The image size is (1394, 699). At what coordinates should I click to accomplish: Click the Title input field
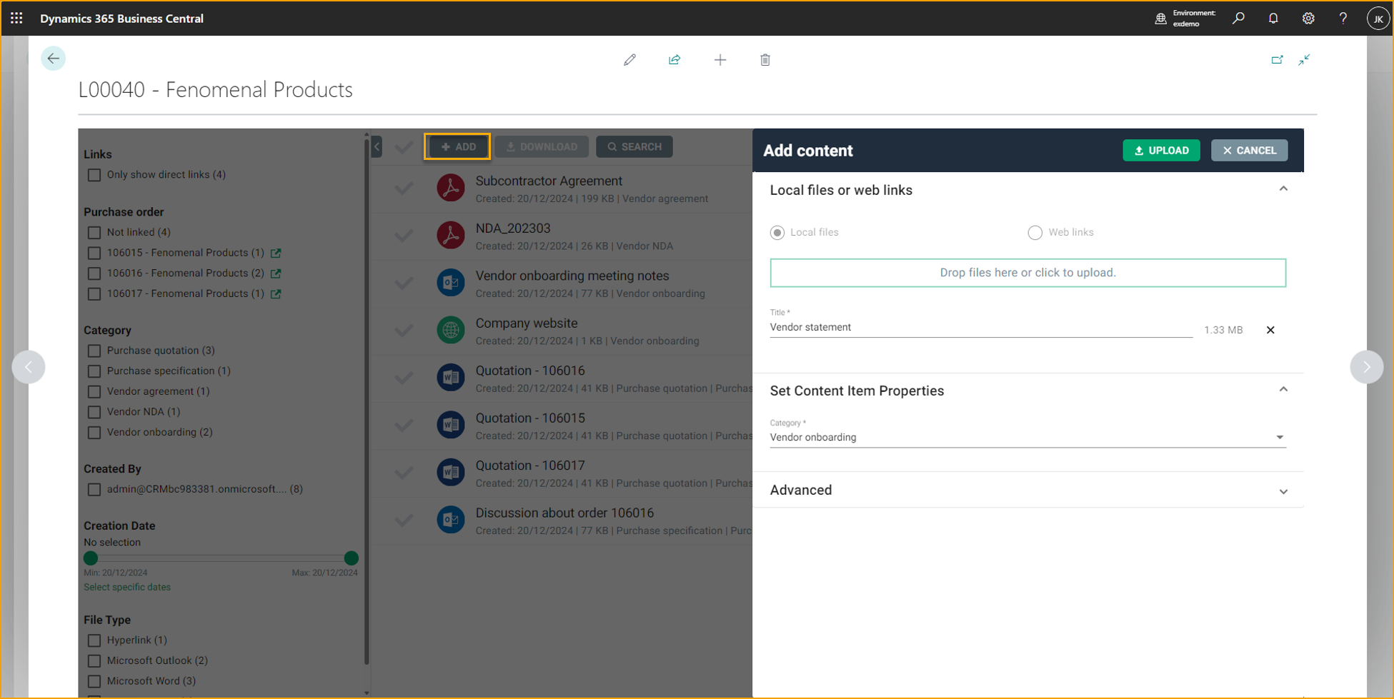[x=980, y=328]
